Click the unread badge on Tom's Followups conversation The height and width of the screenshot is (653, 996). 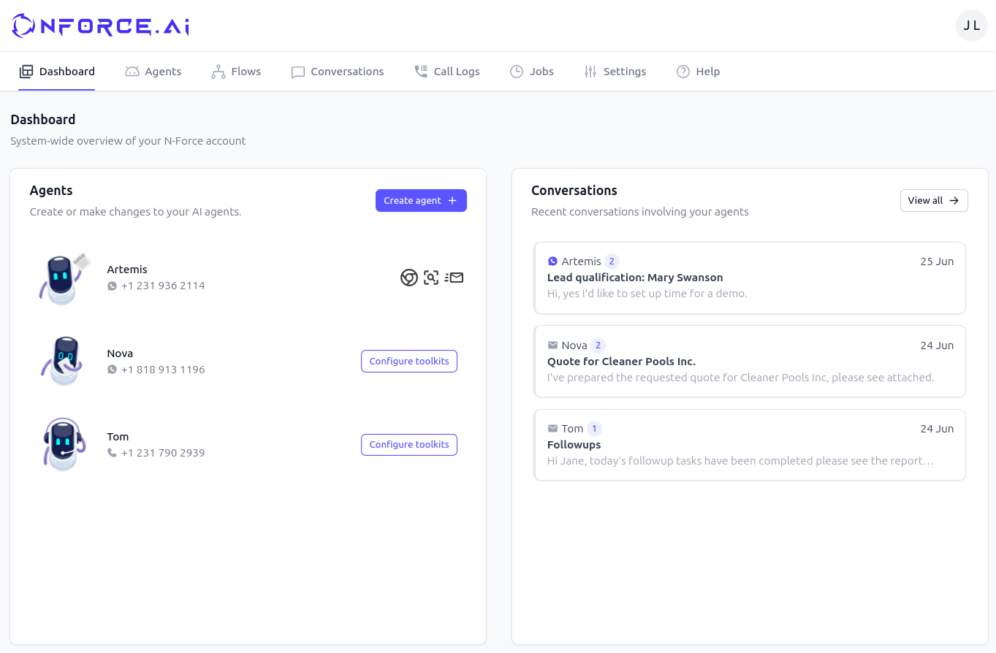pyautogui.click(x=594, y=428)
